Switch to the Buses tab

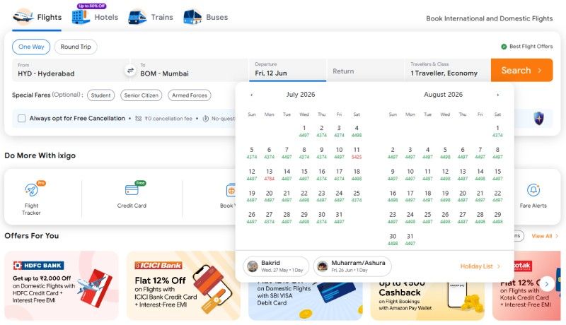[206, 17]
